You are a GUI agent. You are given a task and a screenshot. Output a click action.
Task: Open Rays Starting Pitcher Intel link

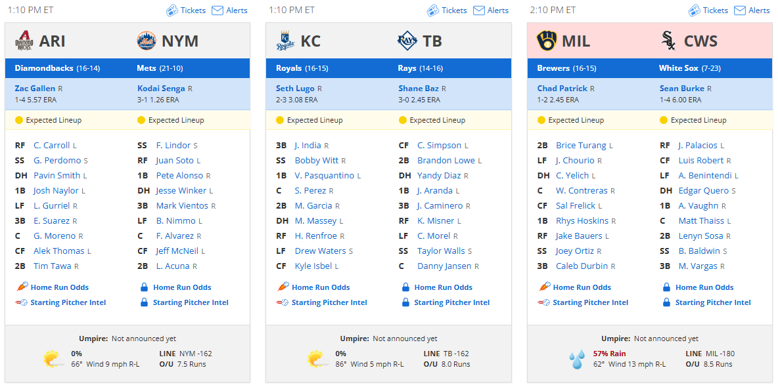click(x=452, y=302)
